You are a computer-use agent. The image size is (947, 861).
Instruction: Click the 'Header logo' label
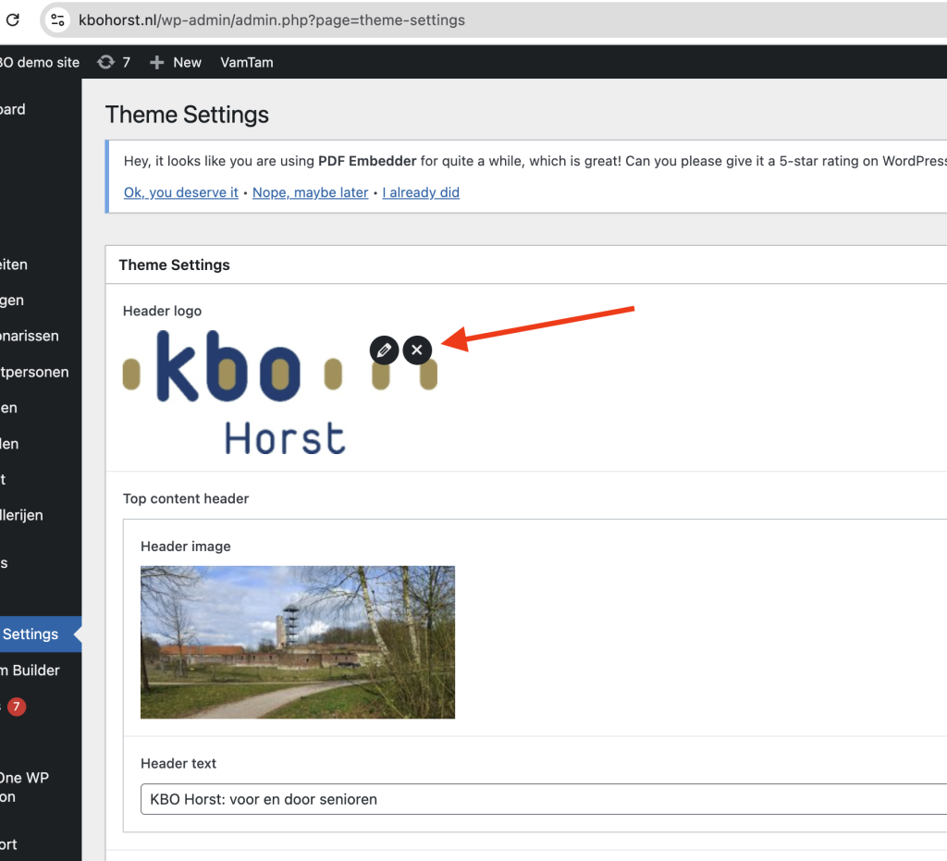[163, 311]
